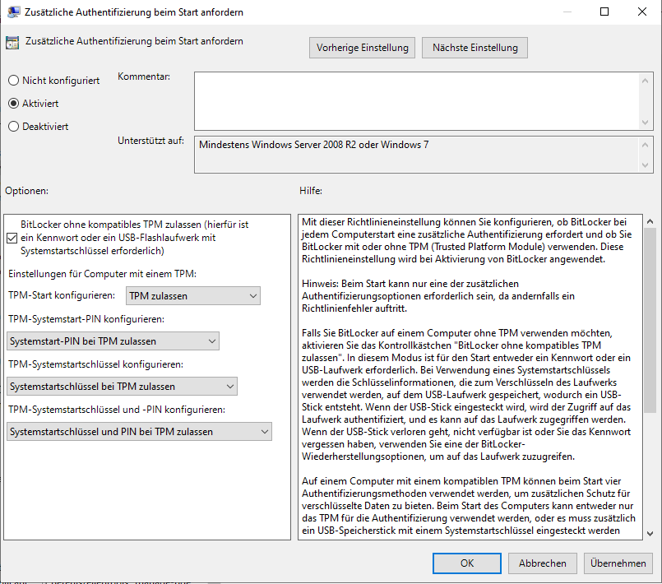The width and height of the screenshot is (662, 584).
Task: Click the 'TPM-Systemstartschlüssel konfigurieren:' label
Action: (96, 364)
